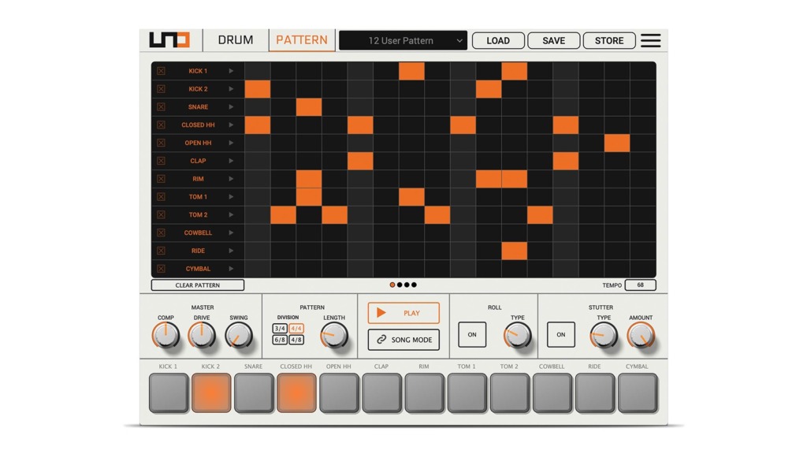Start playback with PLAY button
This screenshot has height=454, width=807.
404,313
